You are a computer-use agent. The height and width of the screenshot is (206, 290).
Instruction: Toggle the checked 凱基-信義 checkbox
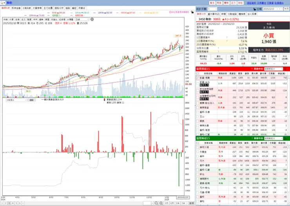tap(198, 78)
